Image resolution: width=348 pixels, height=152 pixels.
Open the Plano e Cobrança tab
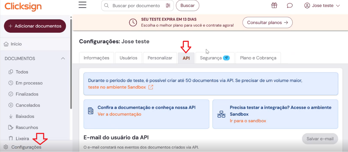click(x=258, y=58)
